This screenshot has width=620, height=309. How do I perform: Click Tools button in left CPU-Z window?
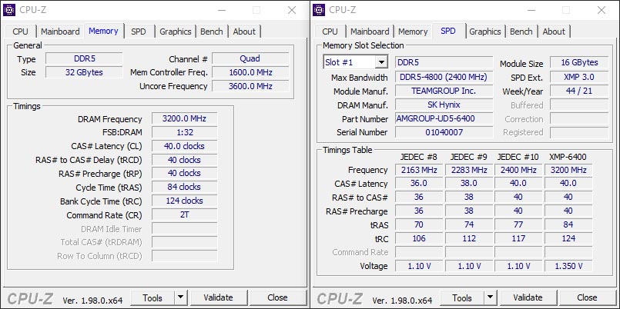tap(152, 297)
